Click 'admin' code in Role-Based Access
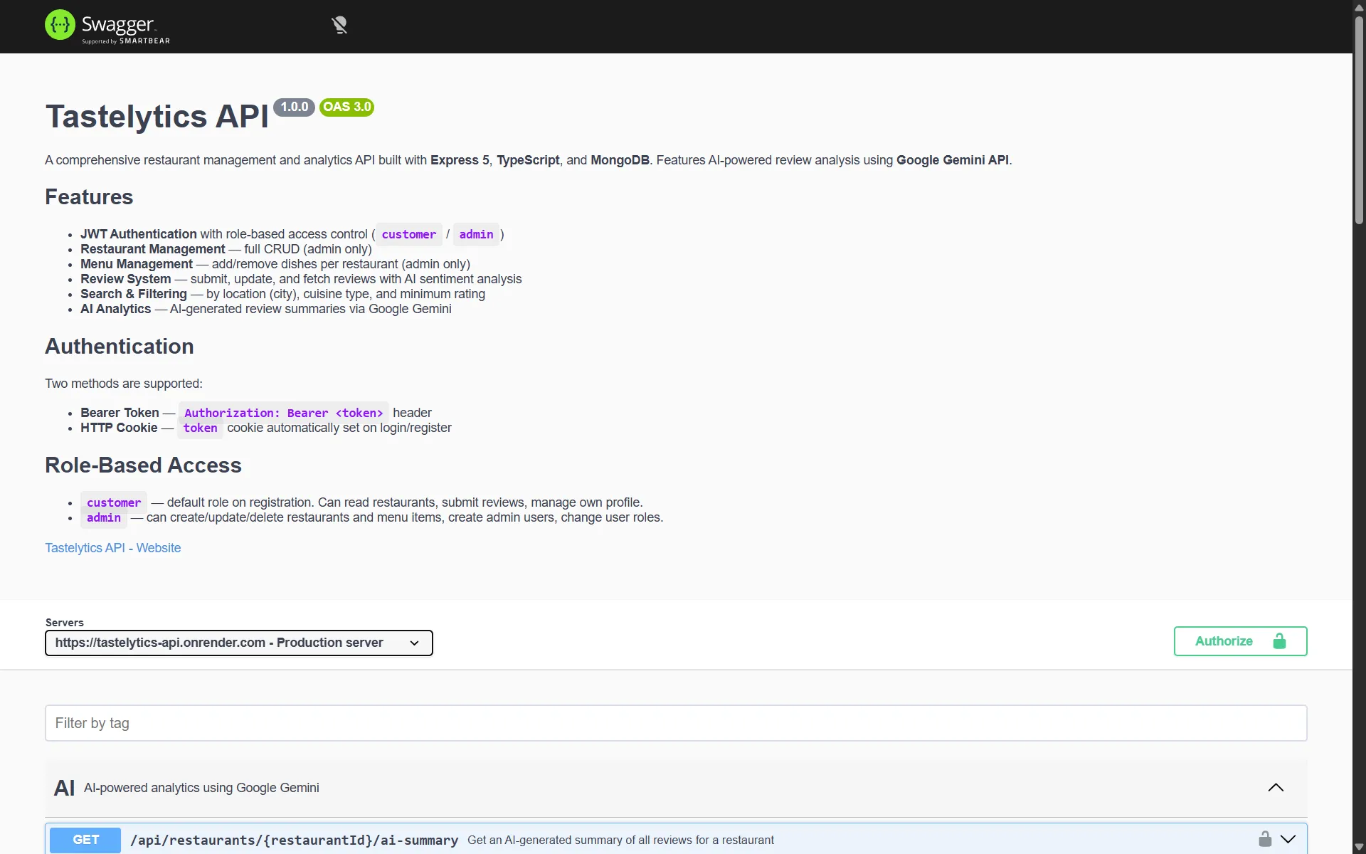1366x854 pixels. pyautogui.click(x=104, y=517)
